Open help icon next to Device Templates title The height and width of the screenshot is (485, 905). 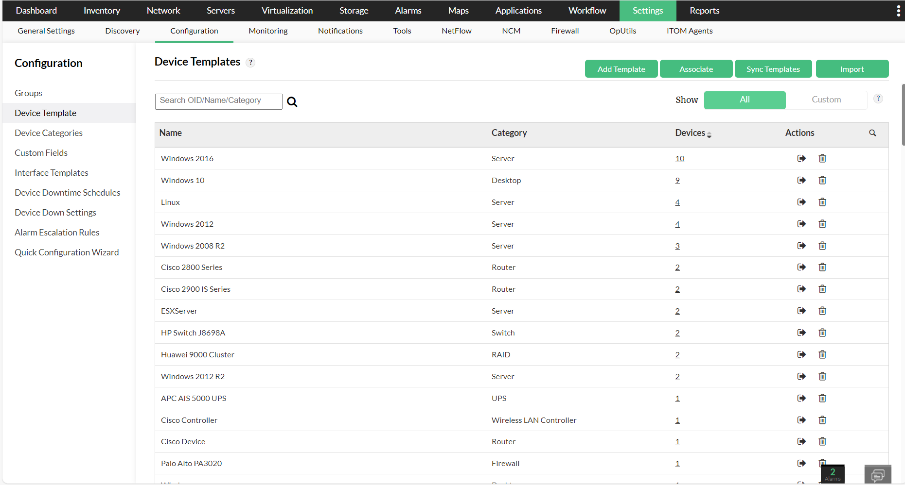[250, 62]
